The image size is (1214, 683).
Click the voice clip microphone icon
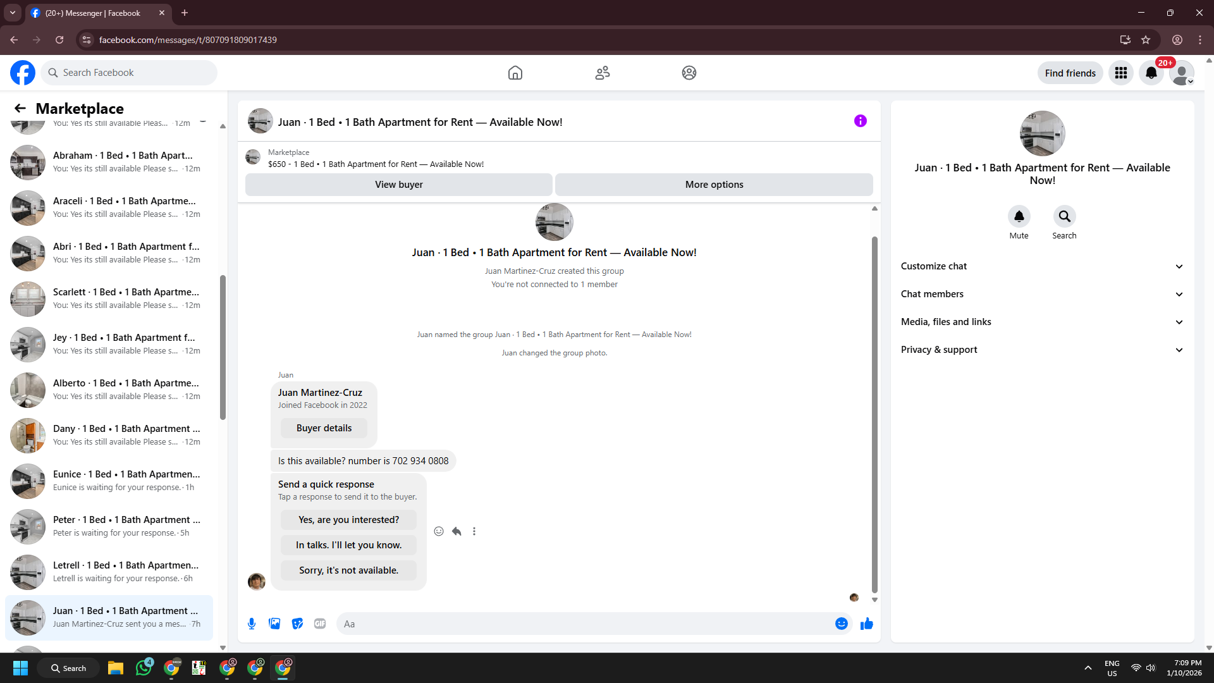point(252,624)
